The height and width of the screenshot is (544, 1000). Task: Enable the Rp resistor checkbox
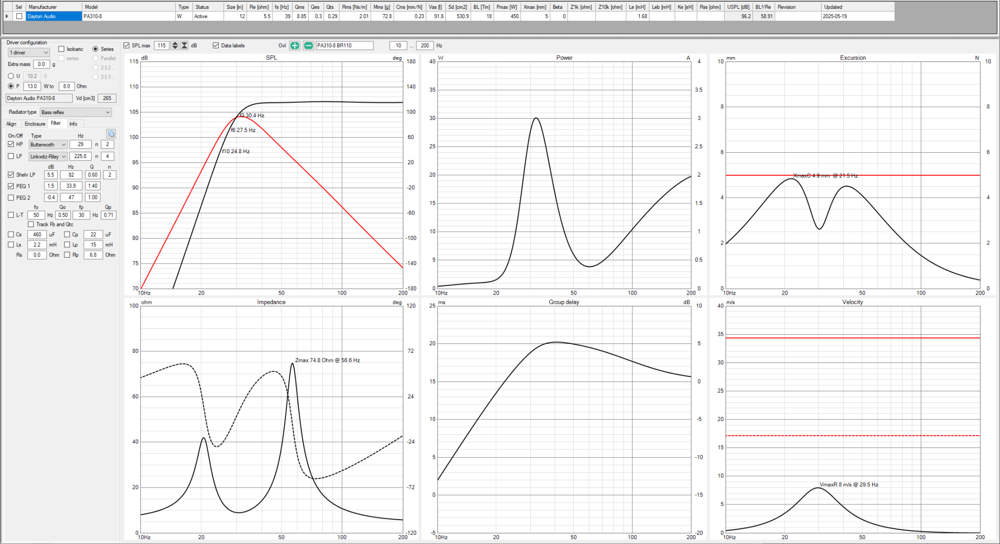[x=67, y=255]
